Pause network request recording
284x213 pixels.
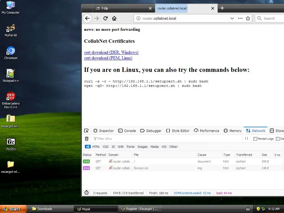click(x=247, y=139)
